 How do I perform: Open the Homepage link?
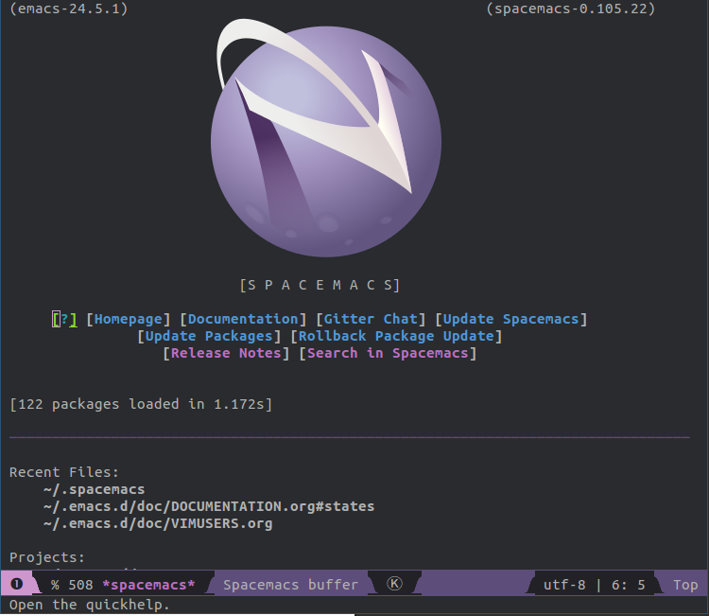[129, 320]
